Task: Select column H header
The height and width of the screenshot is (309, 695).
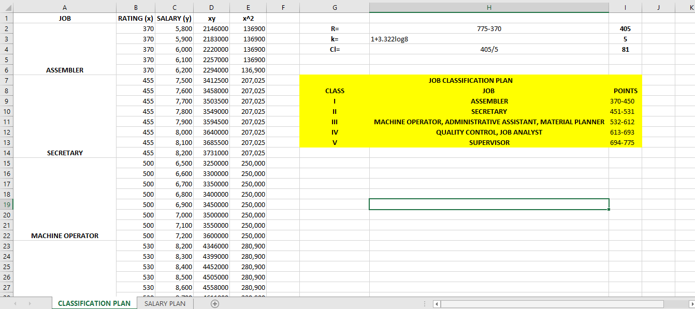Action: 489,7
